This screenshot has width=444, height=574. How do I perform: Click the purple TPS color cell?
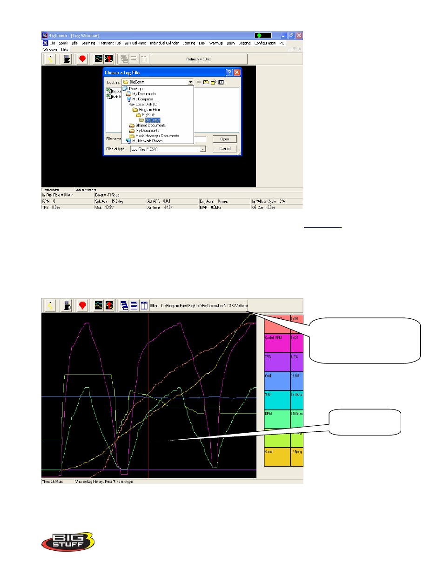click(277, 362)
